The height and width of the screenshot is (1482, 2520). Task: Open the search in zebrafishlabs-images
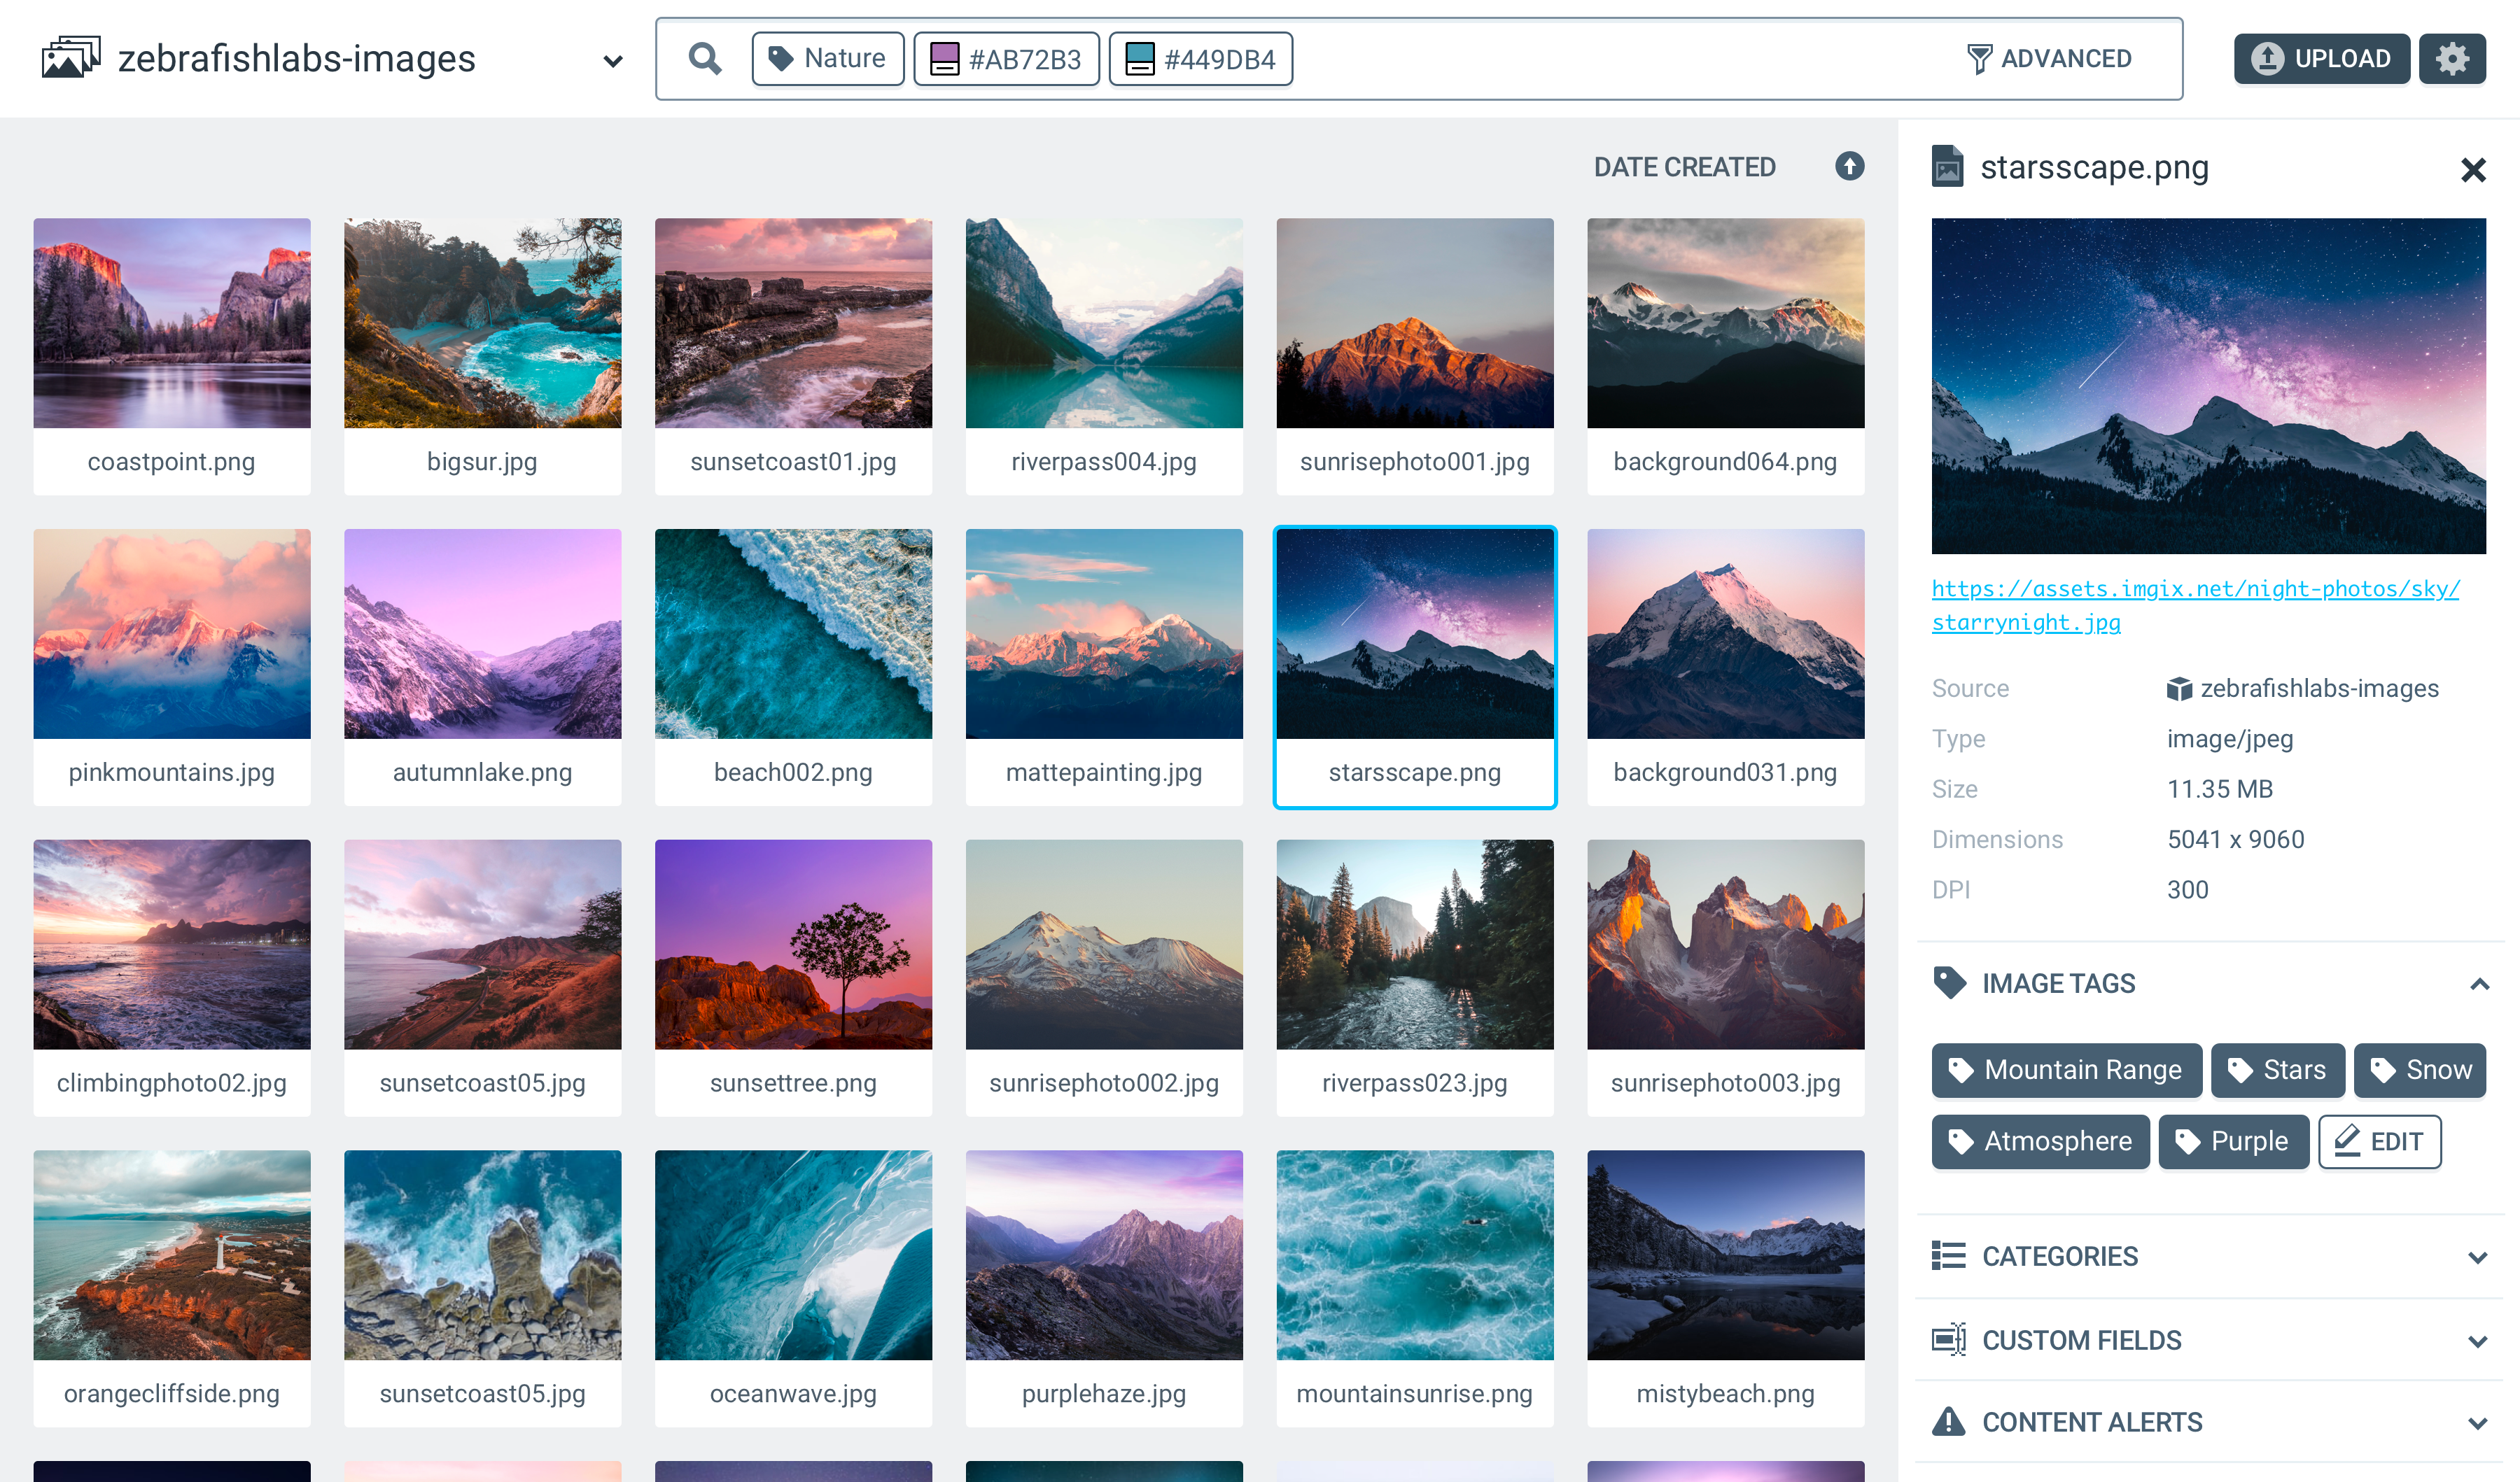pyautogui.click(x=705, y=58)
